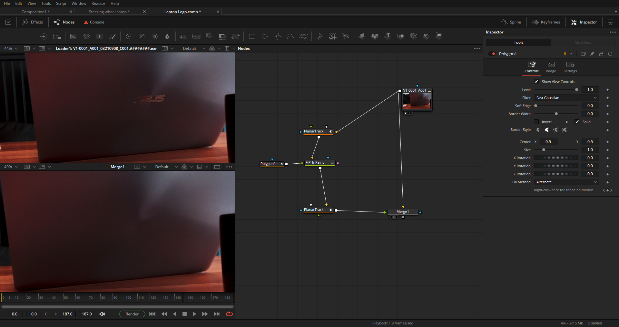Open the Fill Method dropdown

[x=566, y=182]
